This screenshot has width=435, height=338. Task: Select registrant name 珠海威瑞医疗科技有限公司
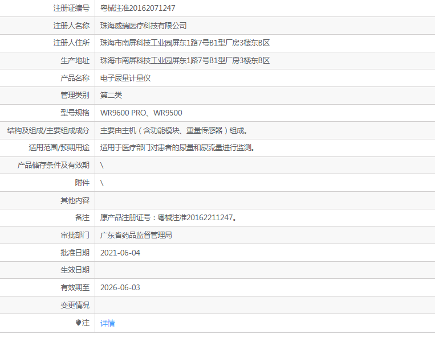[x=143, y=26]
